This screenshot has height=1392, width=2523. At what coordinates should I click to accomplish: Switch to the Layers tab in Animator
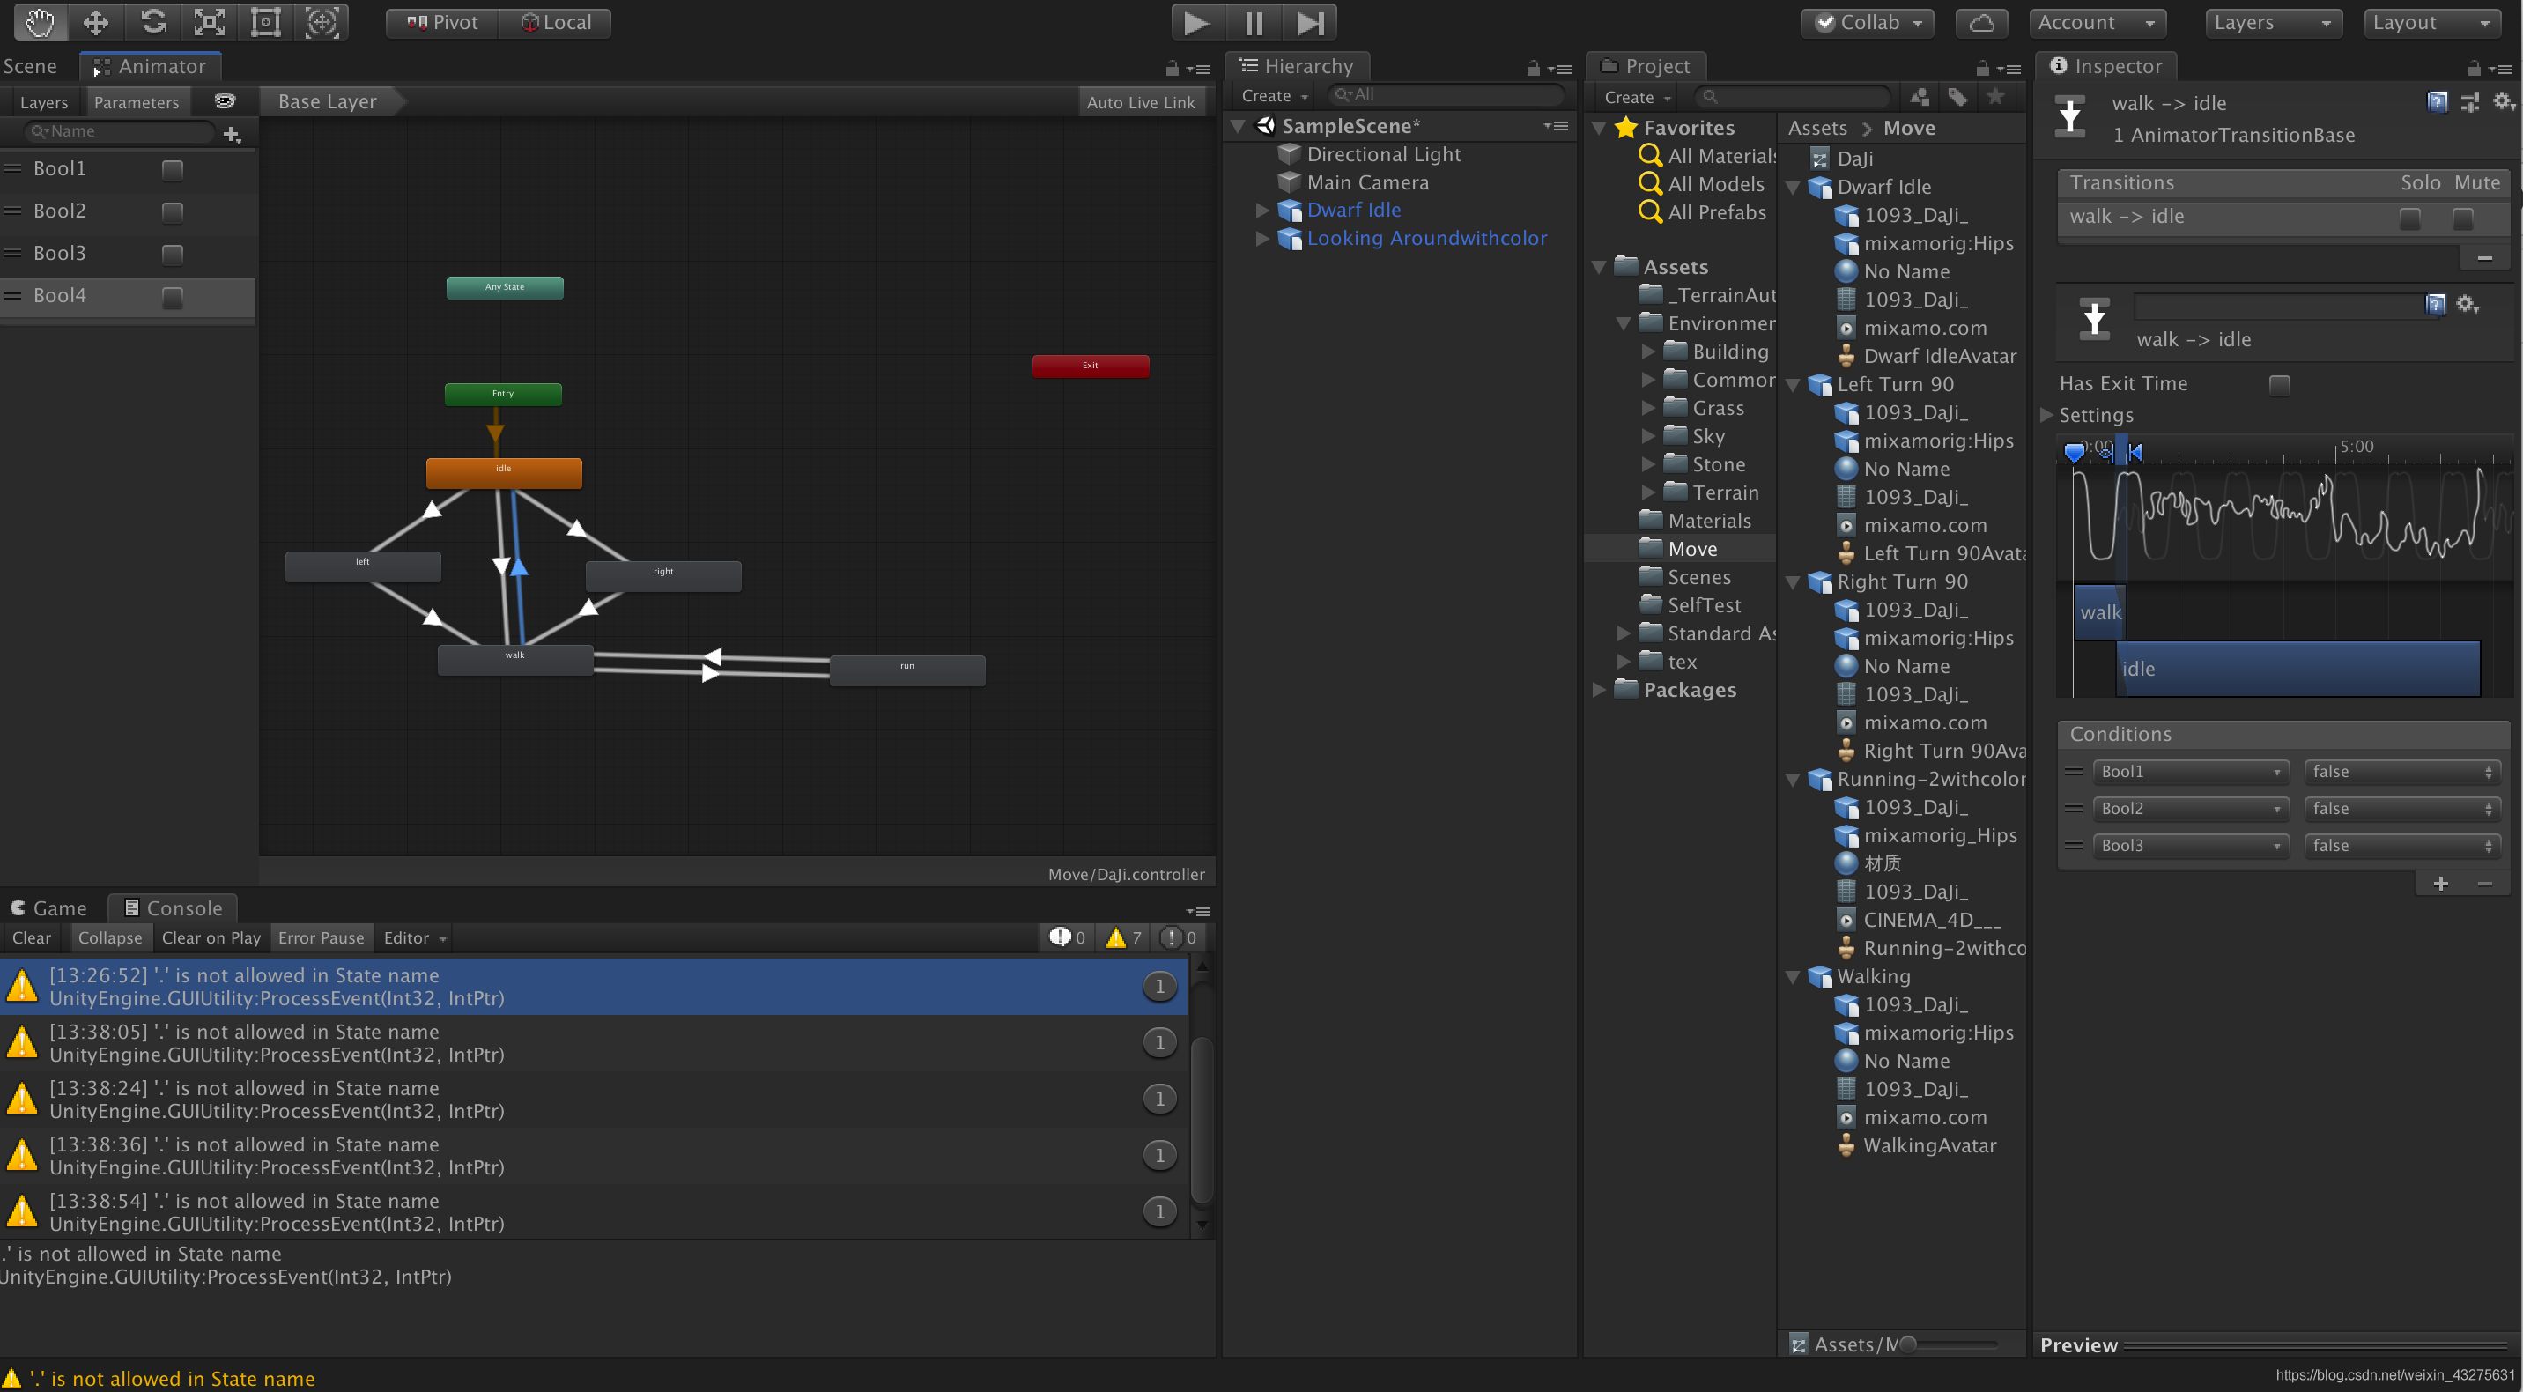(x=44, y=103)
